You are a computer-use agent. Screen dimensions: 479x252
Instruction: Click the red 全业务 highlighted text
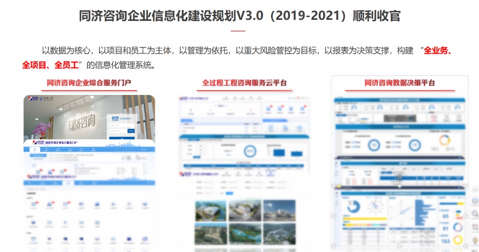(x=437, y=51)
